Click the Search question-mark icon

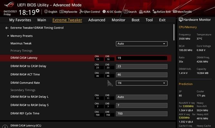[126, 12]
